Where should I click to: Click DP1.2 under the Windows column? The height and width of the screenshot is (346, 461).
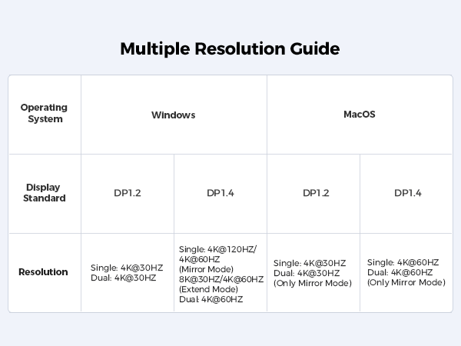pos(127,193)
